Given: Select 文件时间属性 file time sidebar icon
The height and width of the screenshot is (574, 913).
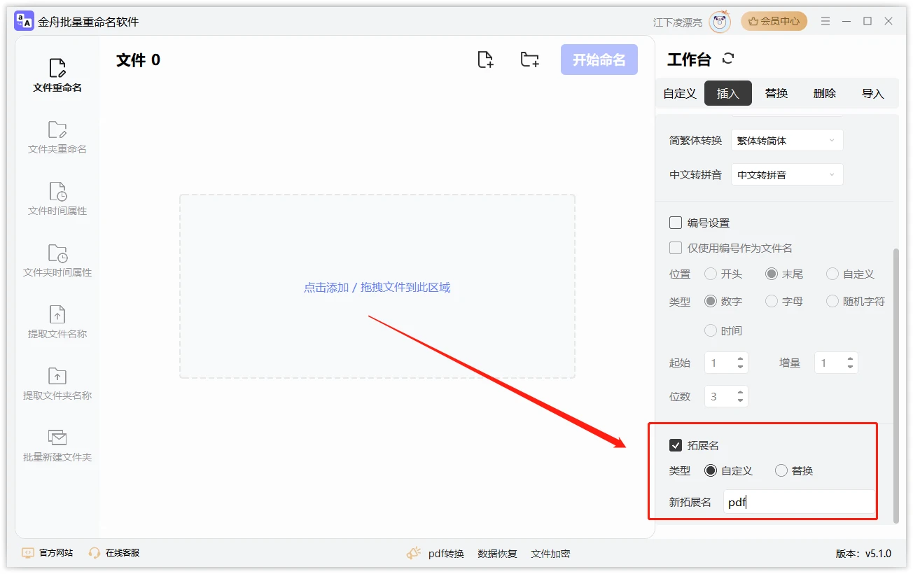Looking at the screenshot, I should 57,192.
